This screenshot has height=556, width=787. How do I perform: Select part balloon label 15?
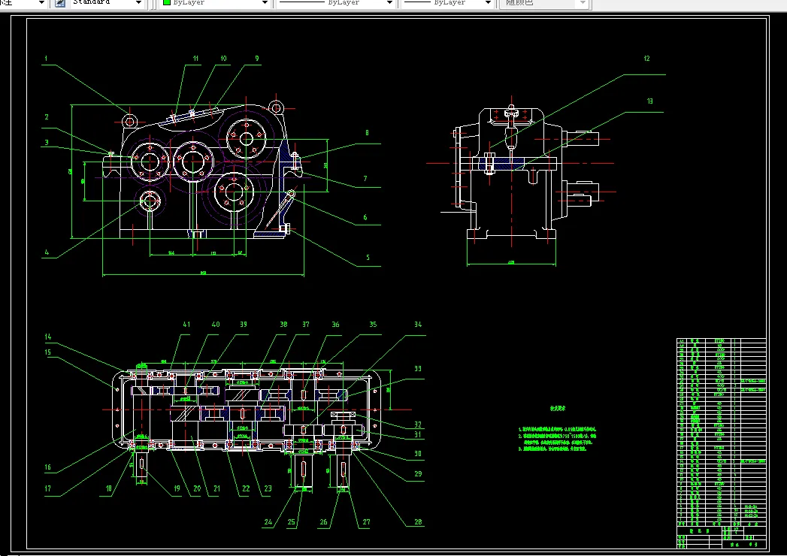(x=47, y=352)
